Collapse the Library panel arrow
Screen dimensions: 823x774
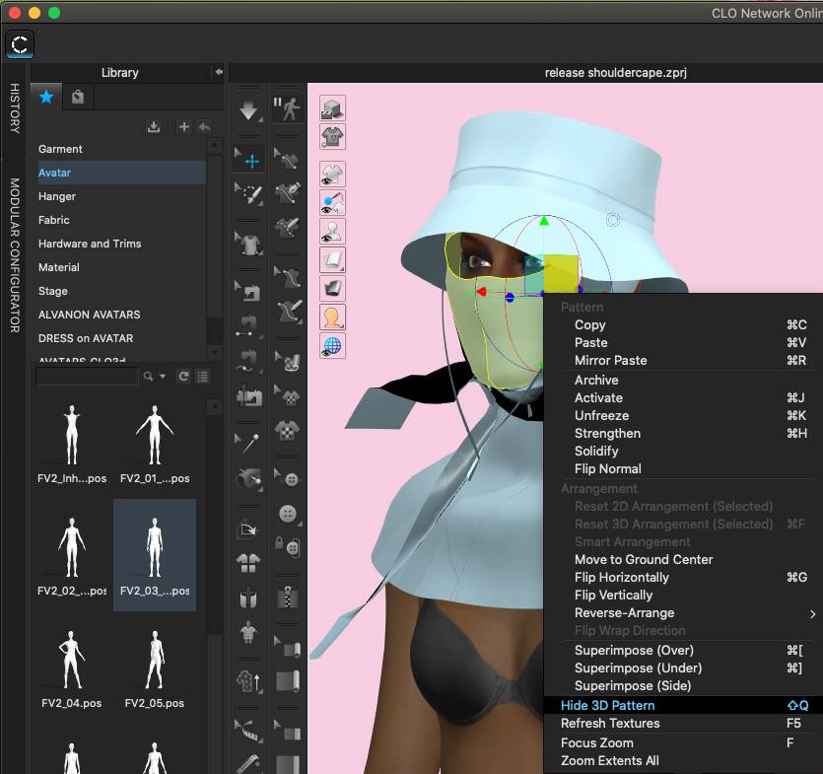click(219, 72)
